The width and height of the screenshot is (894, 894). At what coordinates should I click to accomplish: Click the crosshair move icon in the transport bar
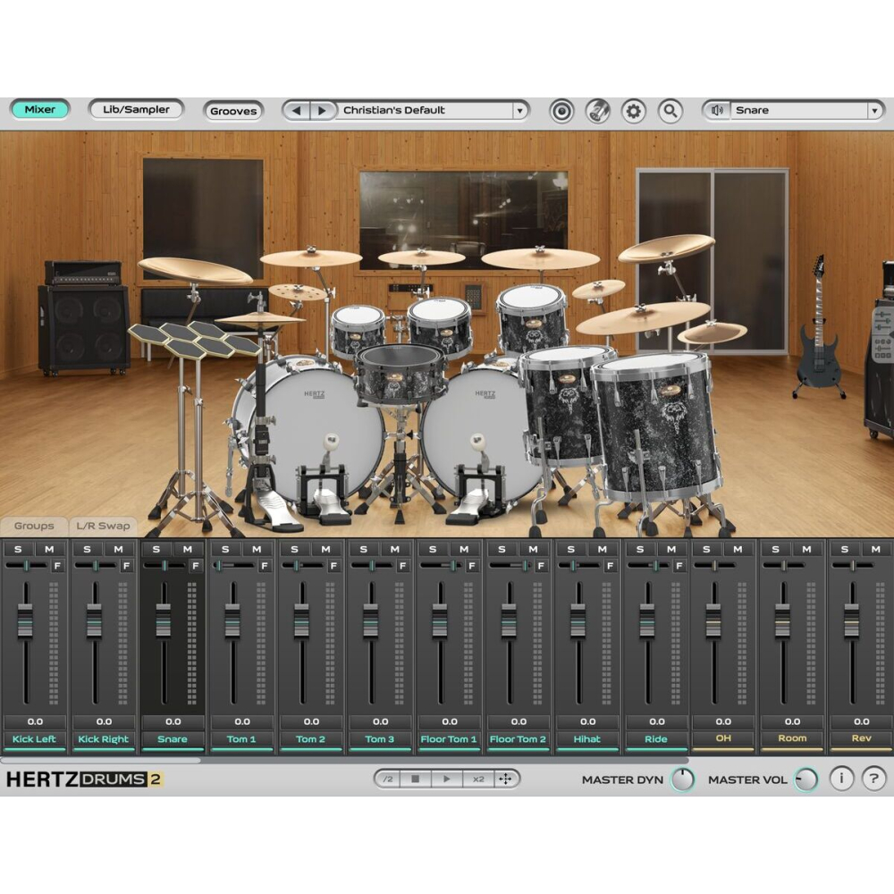[x=507, y=779]
